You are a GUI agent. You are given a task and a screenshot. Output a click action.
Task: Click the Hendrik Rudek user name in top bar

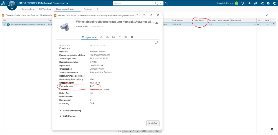(225, 3)
